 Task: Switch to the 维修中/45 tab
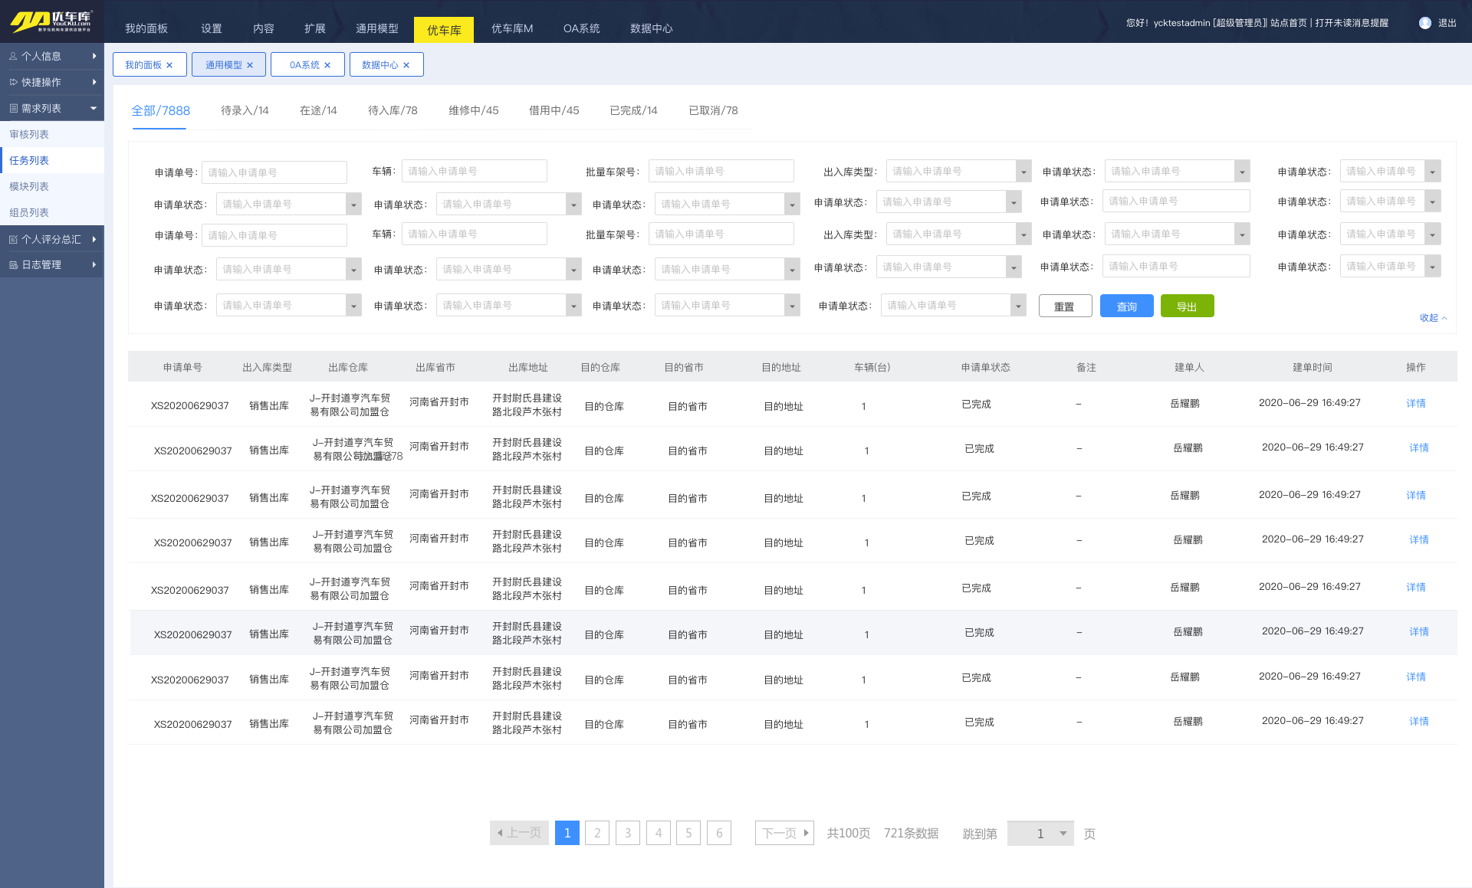pos(473,110)
